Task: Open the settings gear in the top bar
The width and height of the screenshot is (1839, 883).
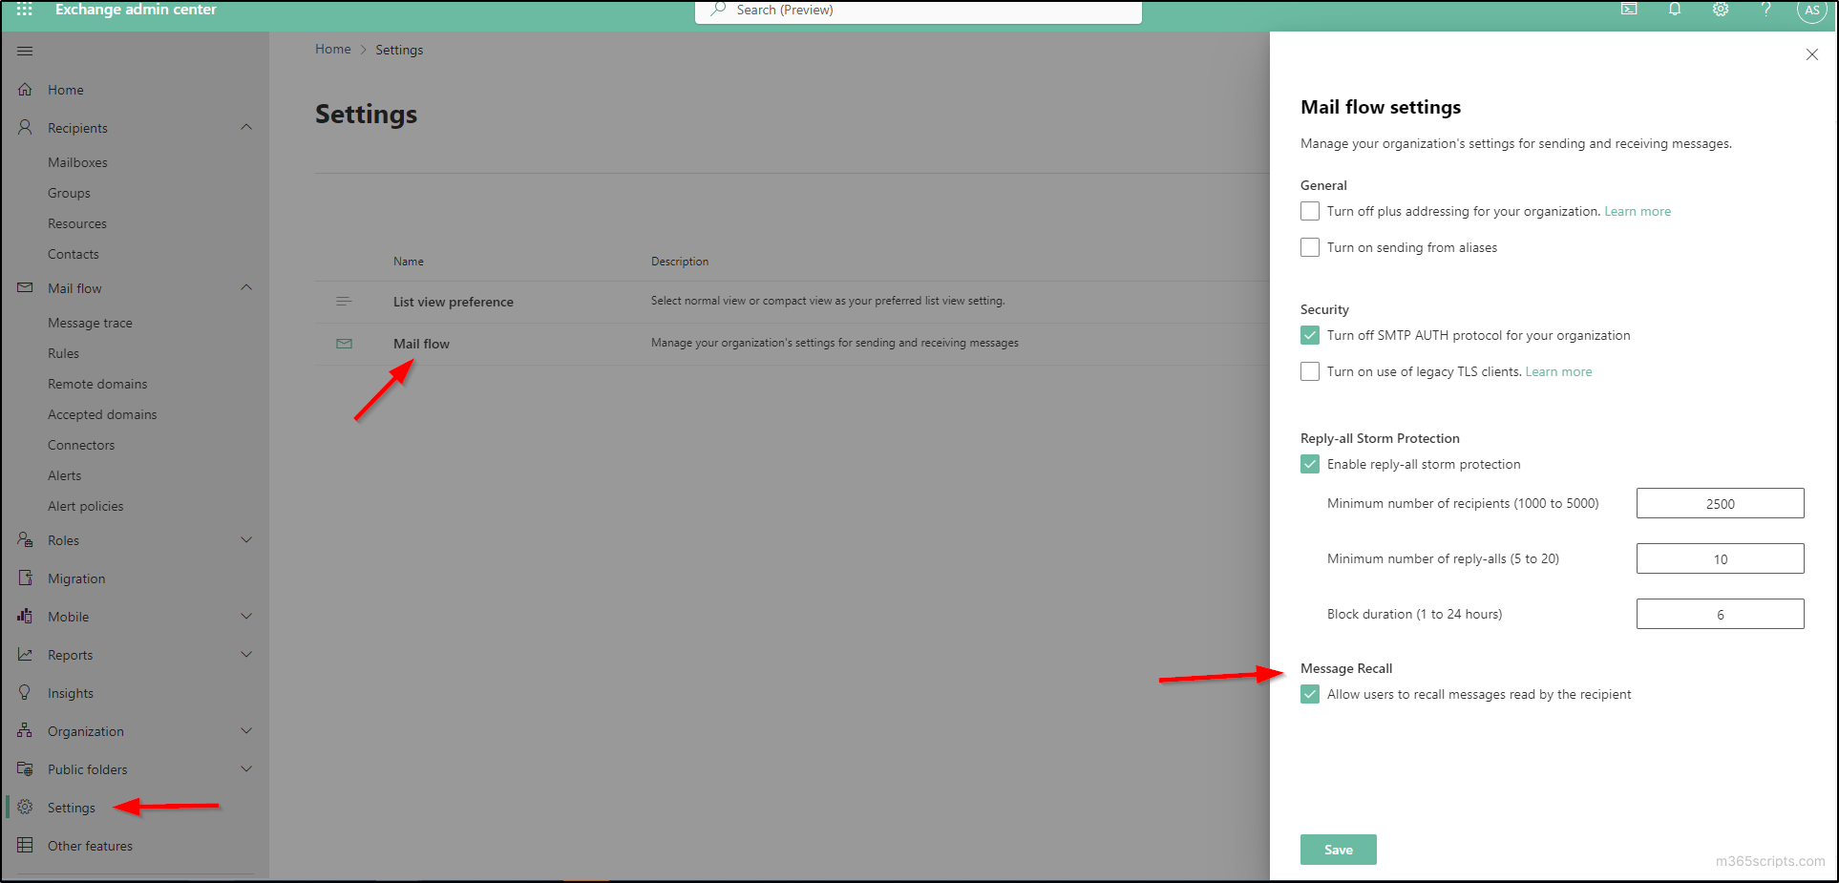Action: click(1720, 10)
